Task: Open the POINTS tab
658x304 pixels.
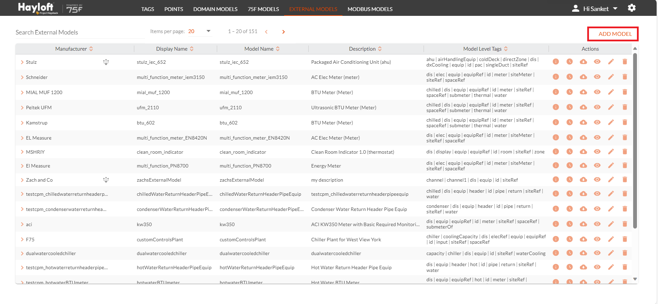Action: tap(174, 9)
